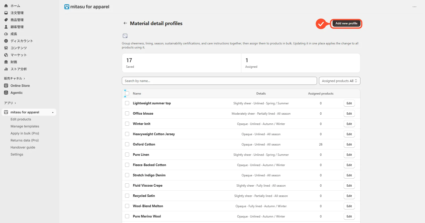Edit the Pure Linen profile

[x=349, y=155]
